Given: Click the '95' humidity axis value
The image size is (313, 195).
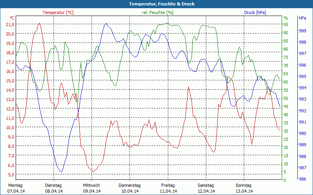Looking at the screenshot, I should pos(286,25).
